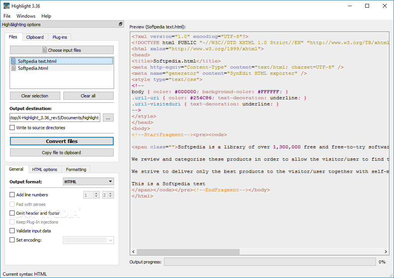Click Choose input files button
The height and width of the screenshot is (278, 394).
coord(62,50)
